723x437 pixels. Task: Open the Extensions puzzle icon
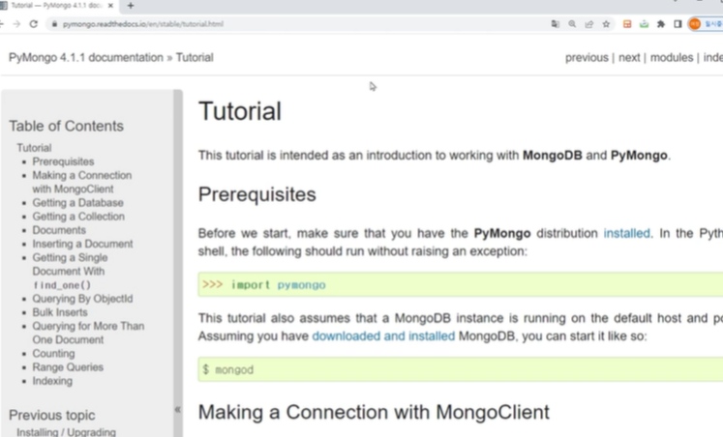tap(661, 24)
